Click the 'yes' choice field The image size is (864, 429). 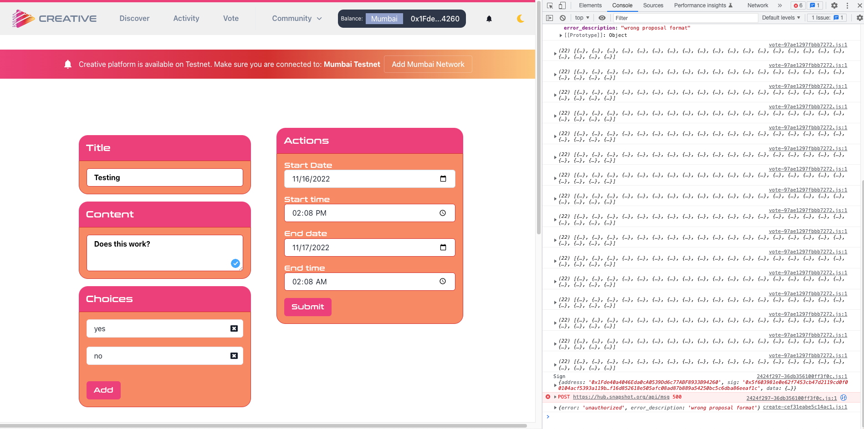pyautogui.click(x=165, y=328)
